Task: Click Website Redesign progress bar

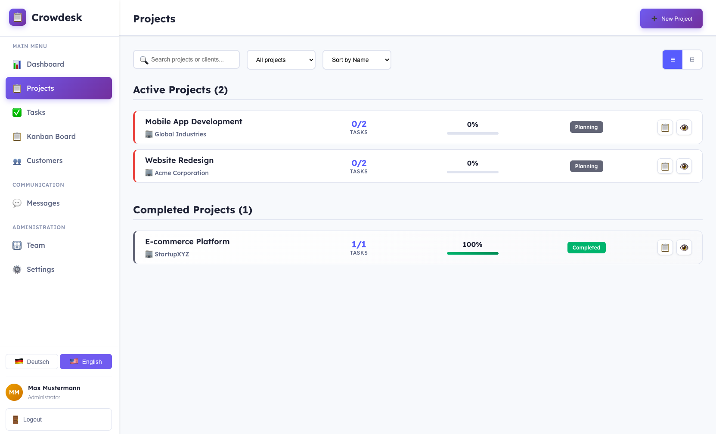Action: click(473, 172)
